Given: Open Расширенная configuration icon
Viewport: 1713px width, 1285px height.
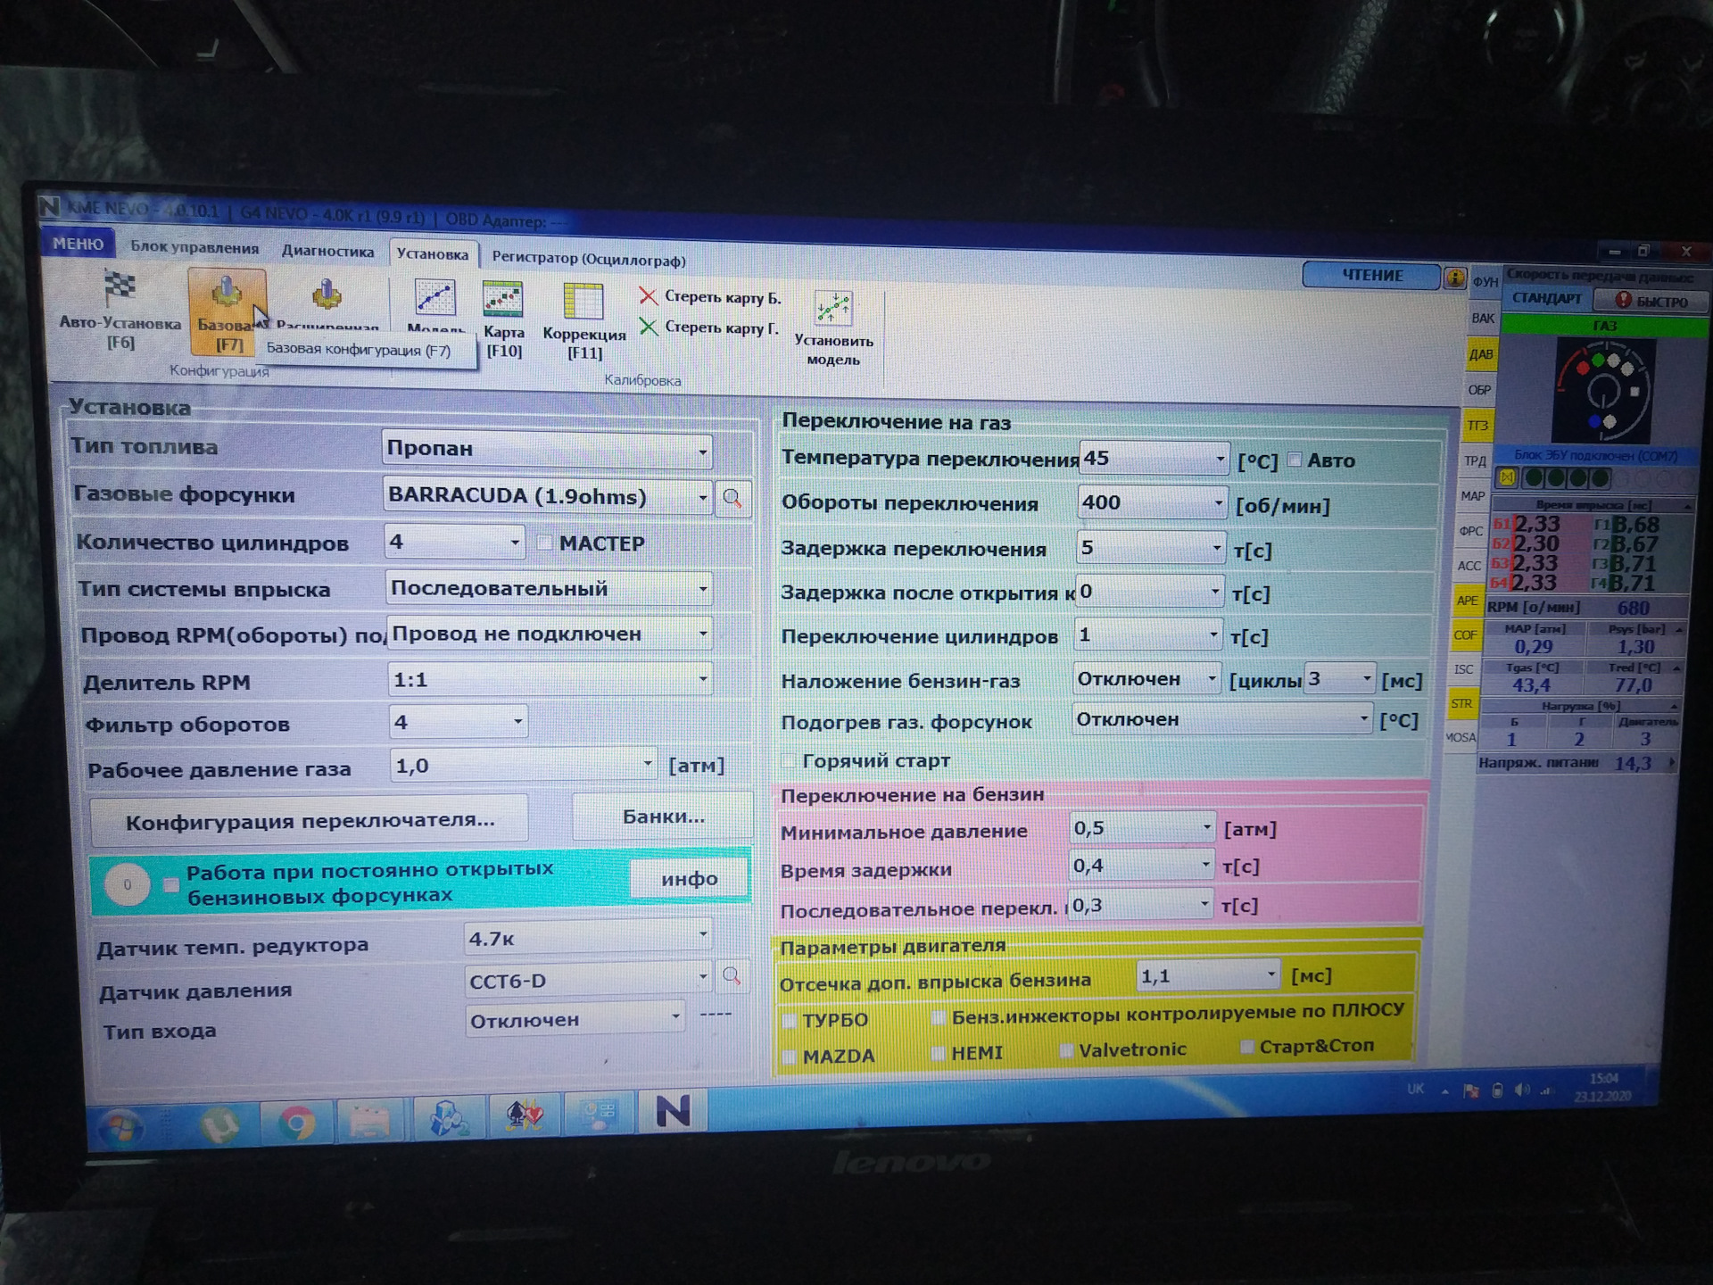Looking at the screenshot, I should [x=326, y=296].
